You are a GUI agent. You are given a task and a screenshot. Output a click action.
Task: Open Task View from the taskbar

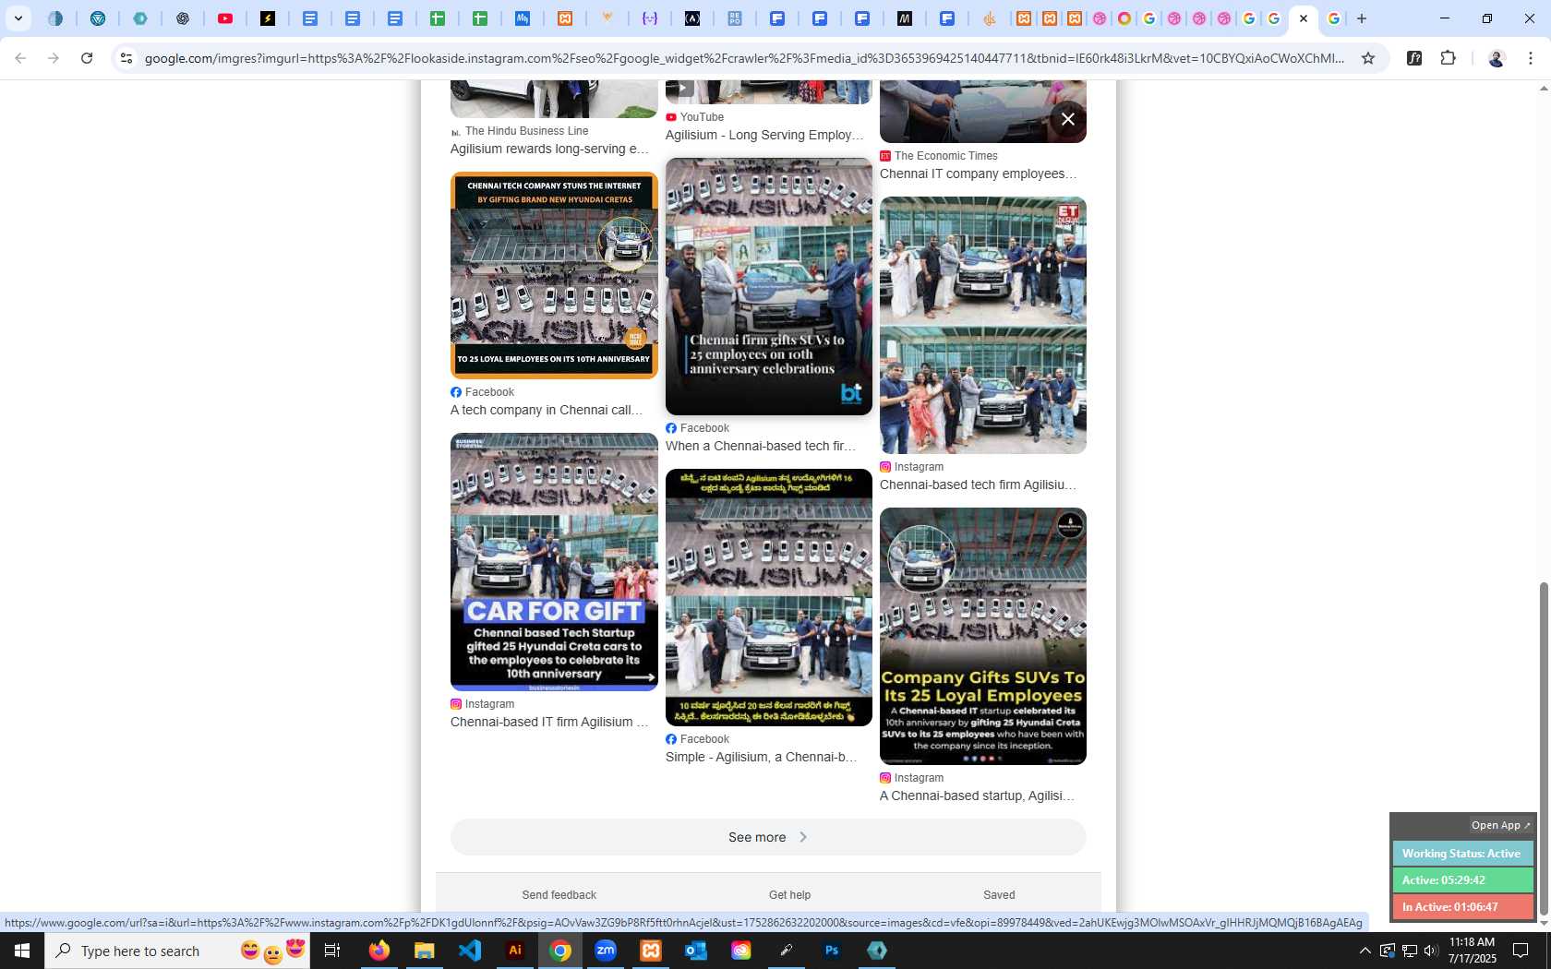(x=332, y=951)
